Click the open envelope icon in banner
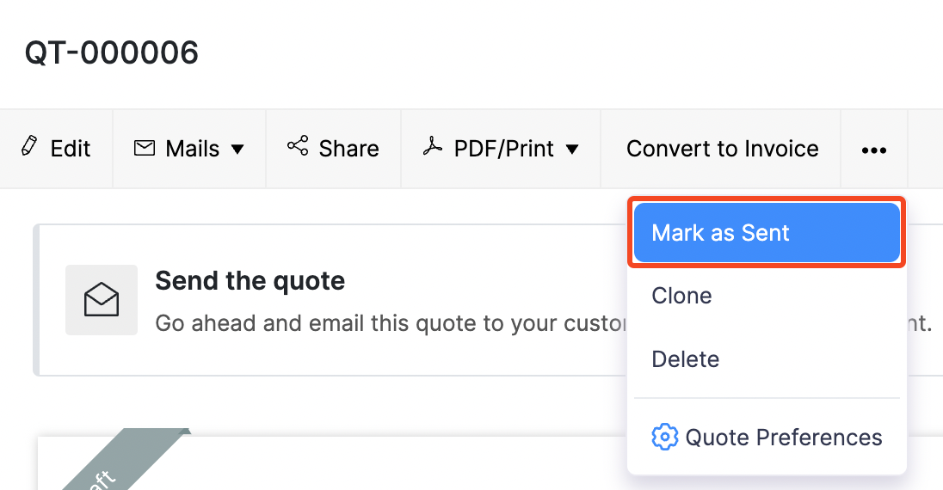 pyautogui.click(x=102, y=300)
